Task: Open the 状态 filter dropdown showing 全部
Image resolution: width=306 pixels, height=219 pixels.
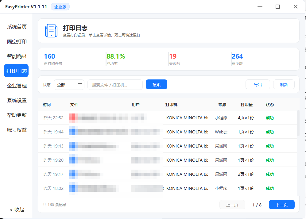Action: pos(69,85)
